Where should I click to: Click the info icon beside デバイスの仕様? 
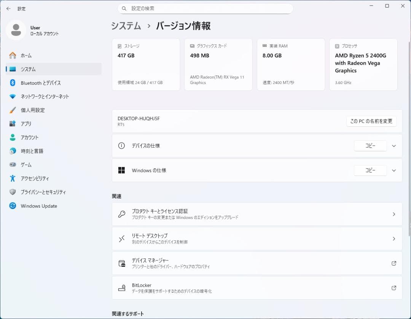[x=121, y=146]
